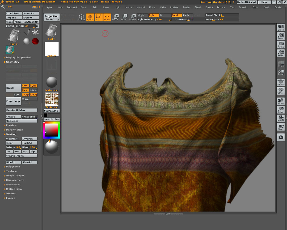Select the Scroll canvas icon
Viewport: 287px width, 230px height.
[x=281, y=27]
